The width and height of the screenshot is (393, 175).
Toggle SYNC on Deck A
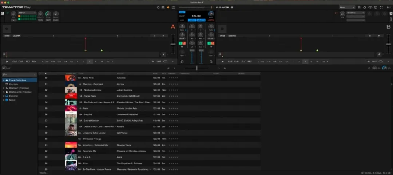(7, 36)
